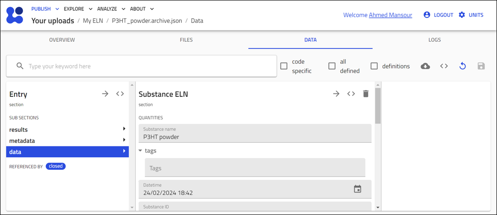Viewport: 497px width, 215px height.
Task: Click the Ahmed Mansour user link
Action: coord(390,15)
